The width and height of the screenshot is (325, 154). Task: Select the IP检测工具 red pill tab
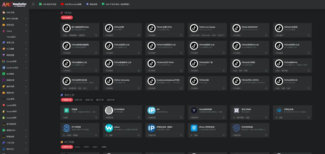tap(67, 100)
